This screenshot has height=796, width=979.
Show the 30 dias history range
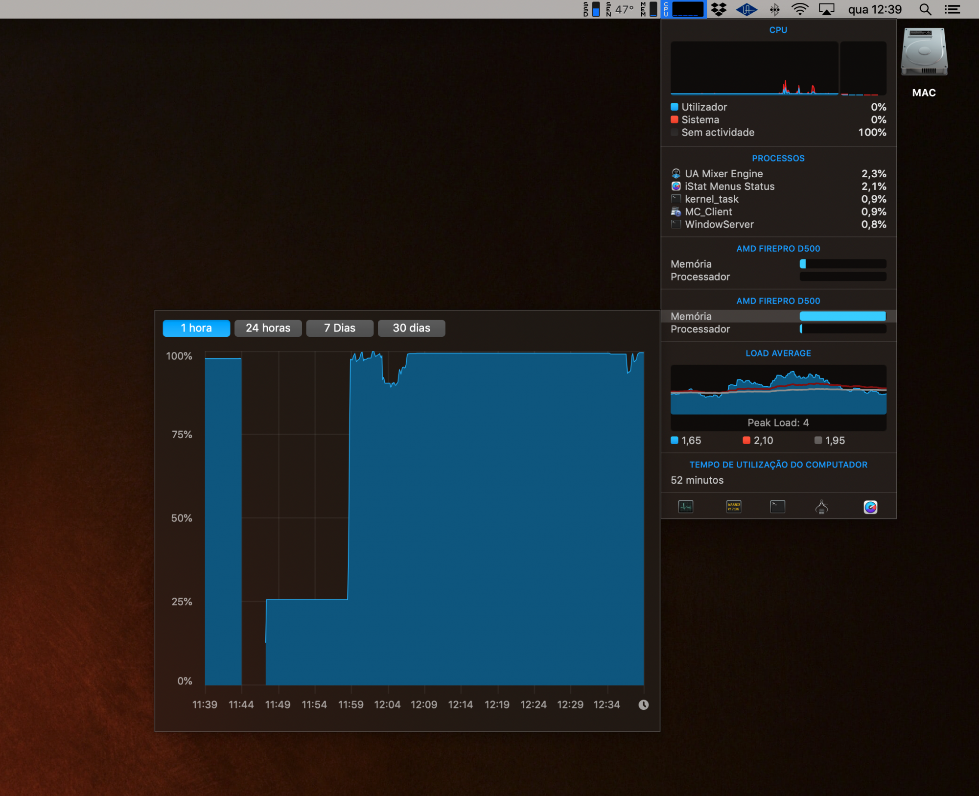[x=411, y=328]
